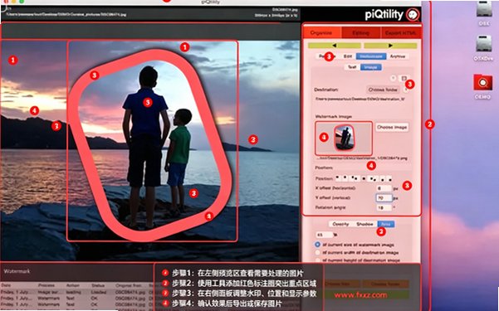
Task: Select the Archive segment
Action: coord(398,56)
